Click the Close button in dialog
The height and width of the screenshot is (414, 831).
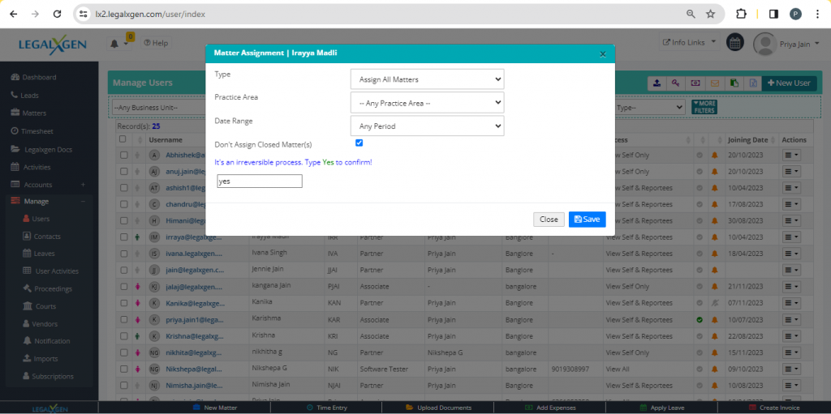tap(549, 220)
